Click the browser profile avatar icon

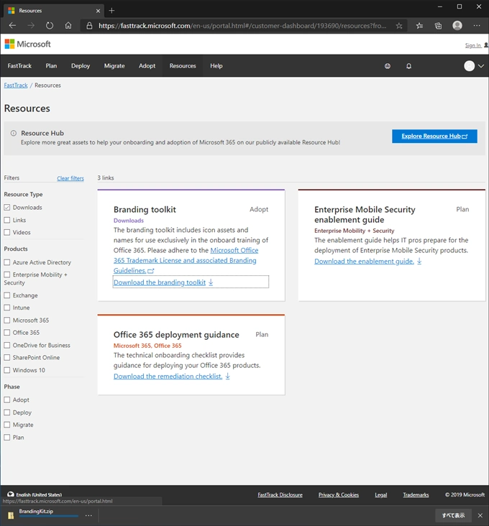[x=457, y=25]
